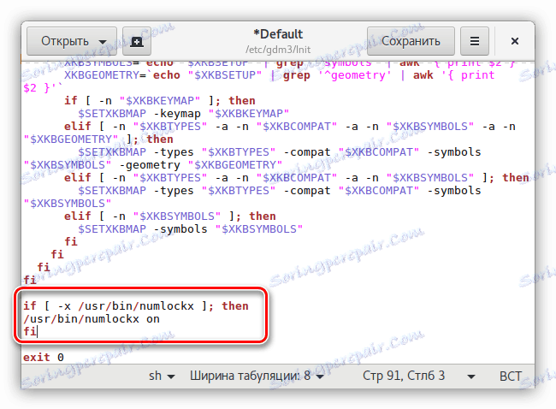Click 'elif [ -n "$XKBSYMBOLS" ]; then' line
This screenshot has width=556, height=409.
(170, 216)
